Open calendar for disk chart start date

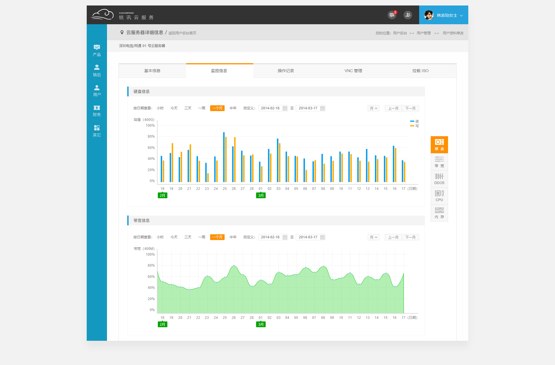pos(285,108)
